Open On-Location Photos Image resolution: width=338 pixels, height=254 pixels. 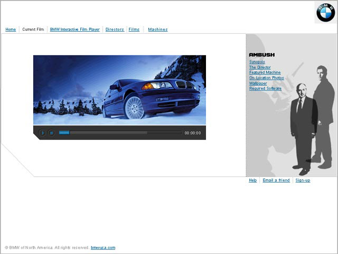pyautogui.click(x=266, y=78)
